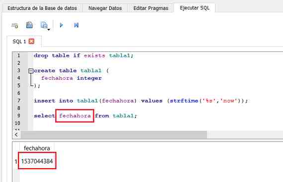Click the row 1 header in results
283x182 pixels.
(16, 161)
